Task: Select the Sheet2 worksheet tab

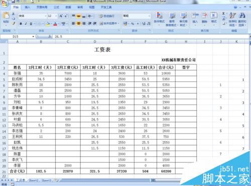Action: coord(34,180)
